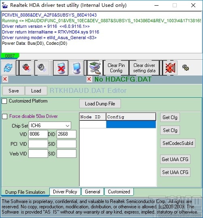Click the 'Driver running model = eMd_Asus_General' line
The image size is (203, 218).
click(x=49, y=38)
